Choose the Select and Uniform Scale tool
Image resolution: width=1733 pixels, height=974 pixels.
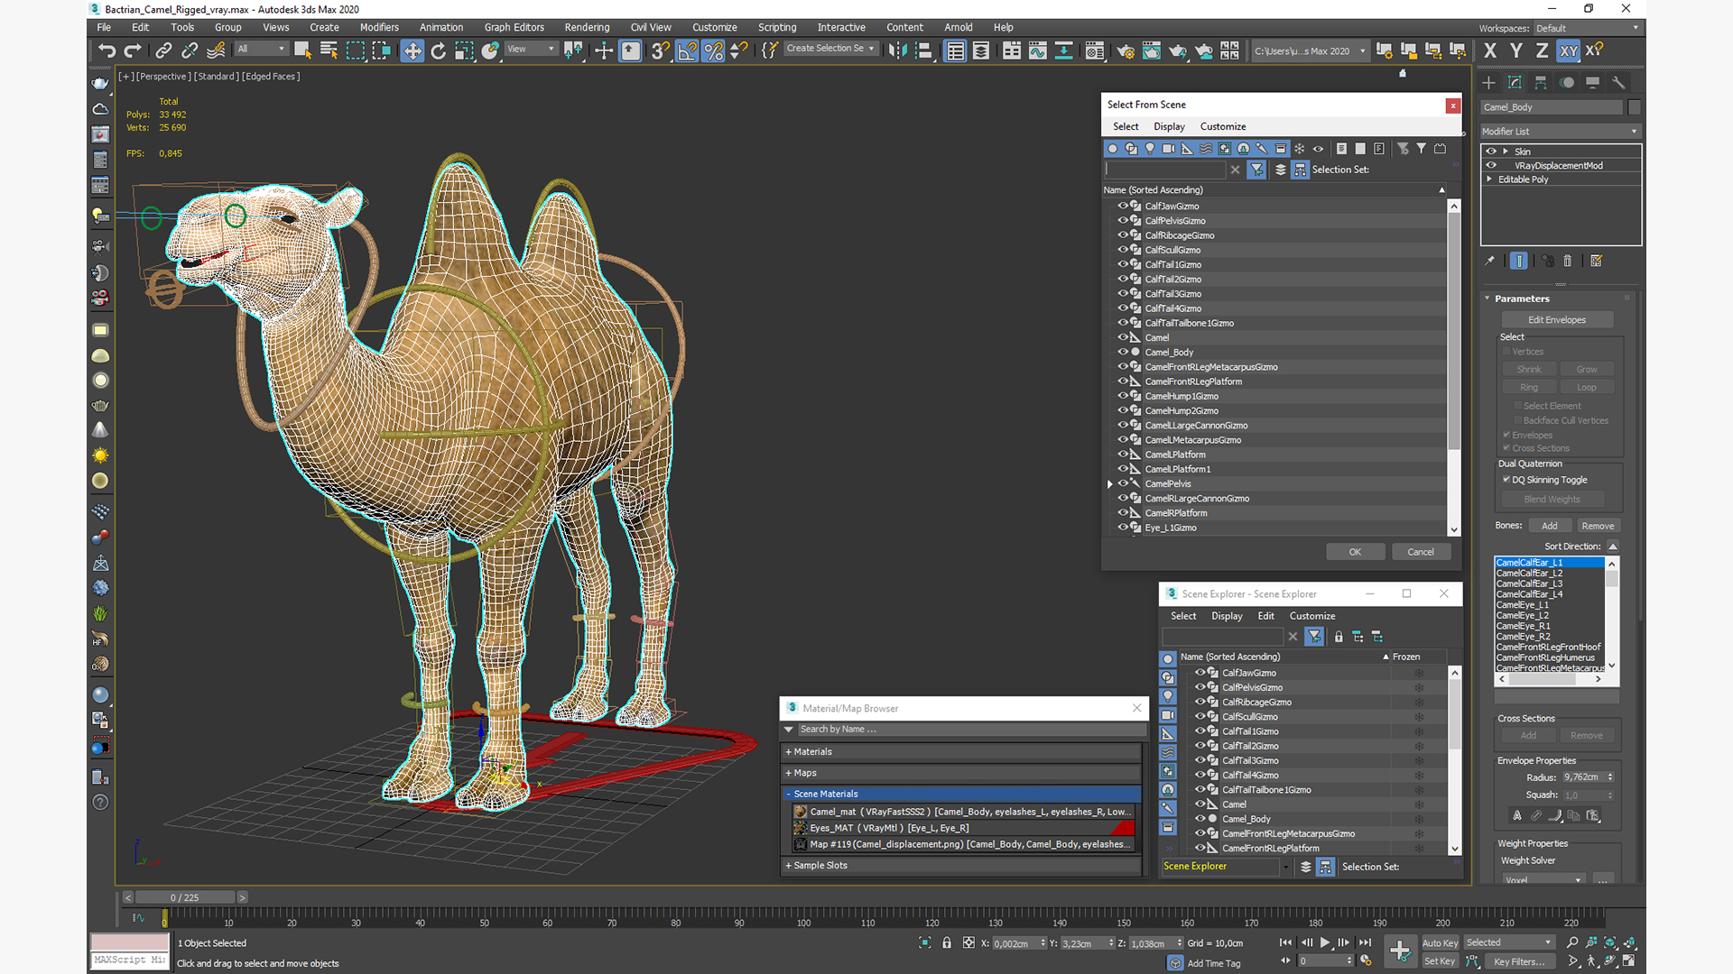(x=464, y=51)
